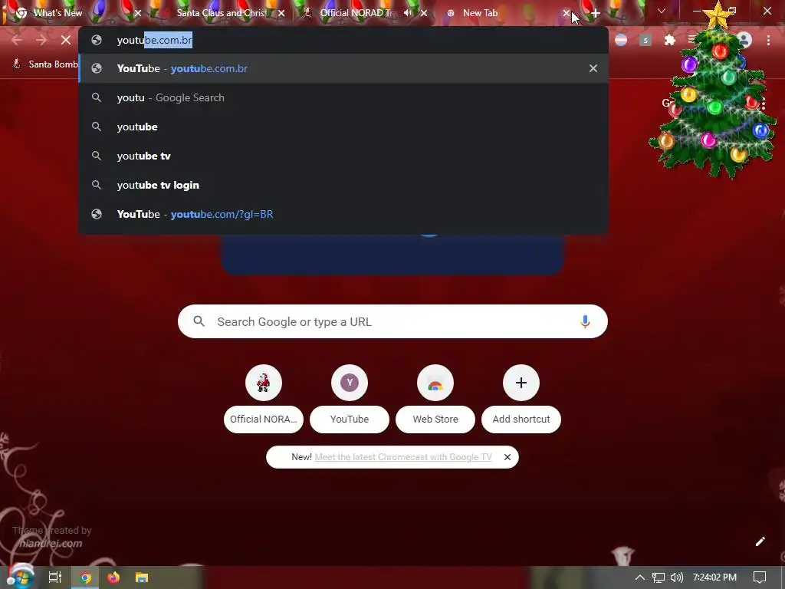Dismiss the Chromecast promo message

click(x=507, y=457)
